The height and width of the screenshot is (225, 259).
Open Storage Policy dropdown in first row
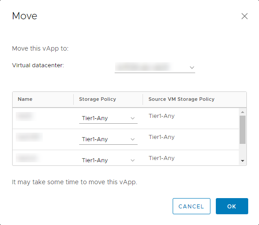click(x=108, y=118)
